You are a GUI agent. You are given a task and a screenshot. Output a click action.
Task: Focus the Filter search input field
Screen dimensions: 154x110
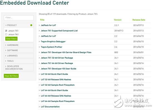tap(19, 18)
